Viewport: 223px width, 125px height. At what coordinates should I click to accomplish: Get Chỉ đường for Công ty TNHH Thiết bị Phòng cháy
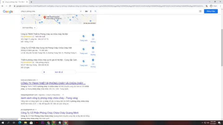tap(93, 38)
